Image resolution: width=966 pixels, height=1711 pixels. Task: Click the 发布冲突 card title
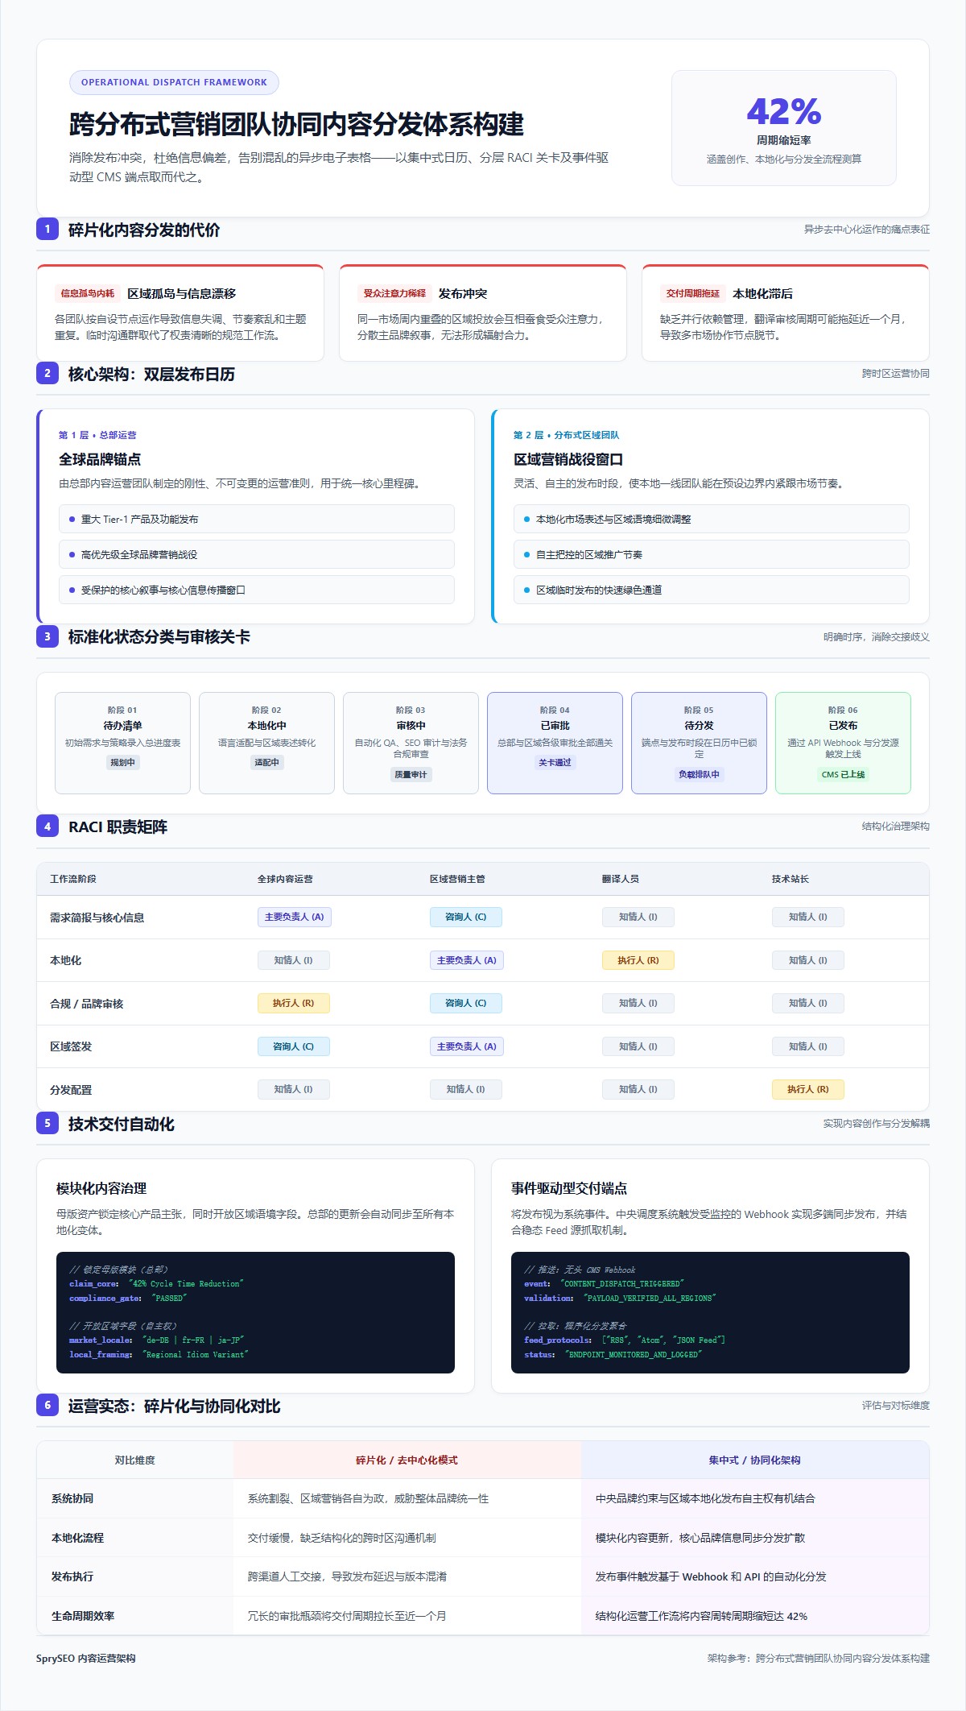[x=463, y=294]
